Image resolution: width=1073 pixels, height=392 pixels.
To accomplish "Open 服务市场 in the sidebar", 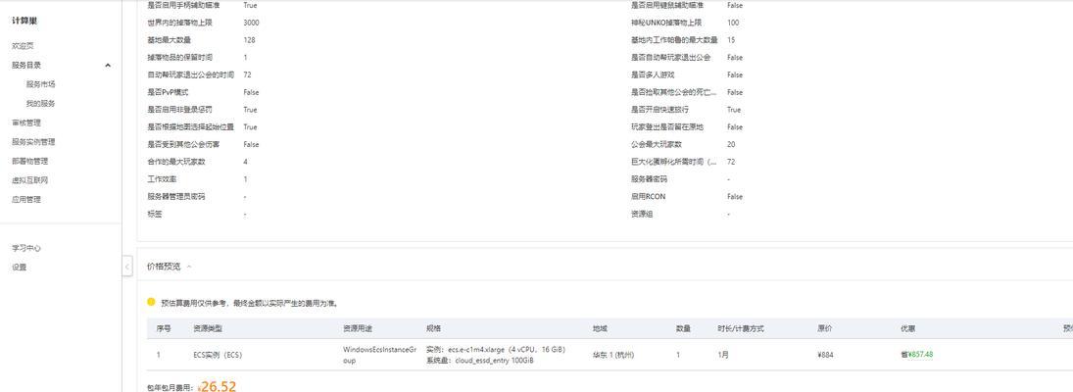I will (x=41, y=84).
